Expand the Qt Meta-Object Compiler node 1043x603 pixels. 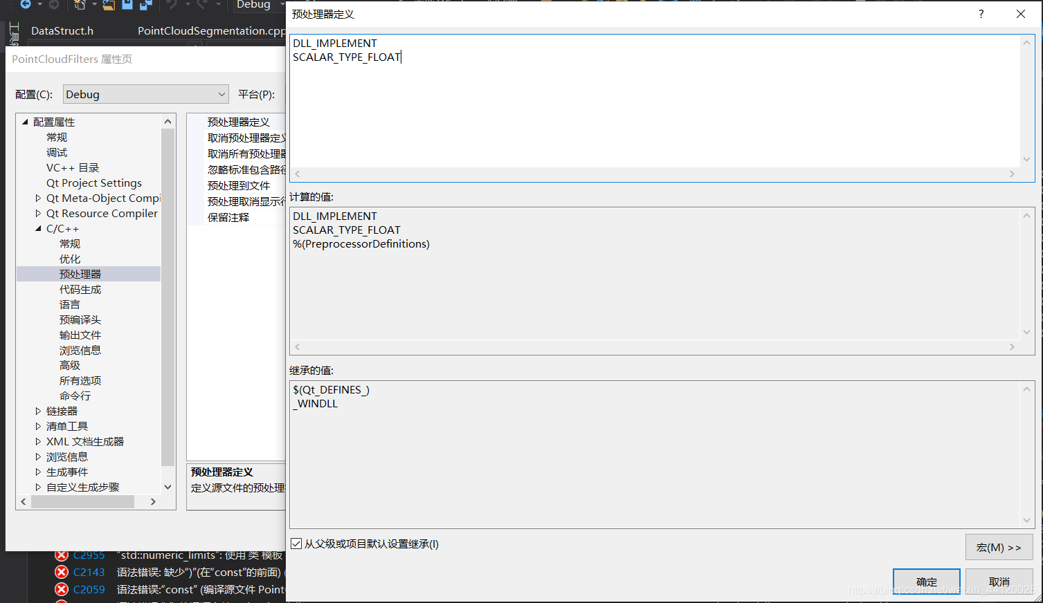point(38,198)
